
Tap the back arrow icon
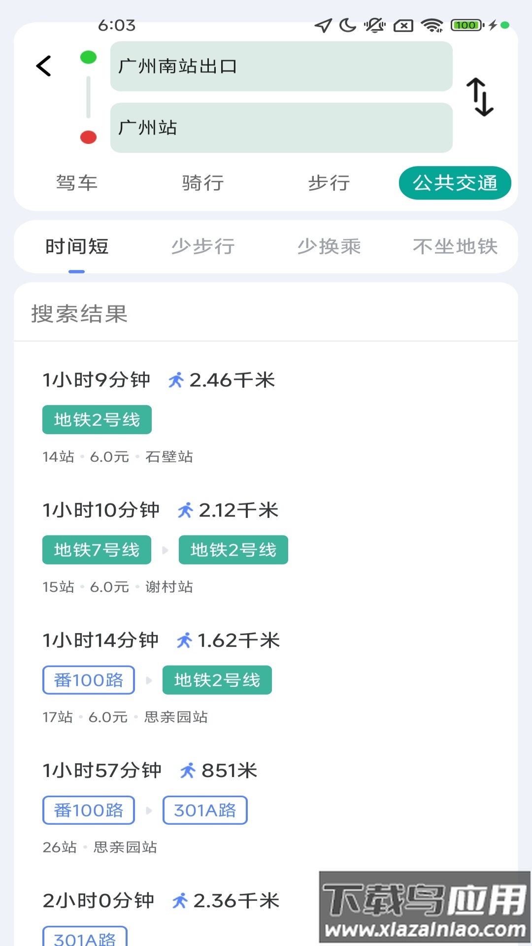coord(44,66)
